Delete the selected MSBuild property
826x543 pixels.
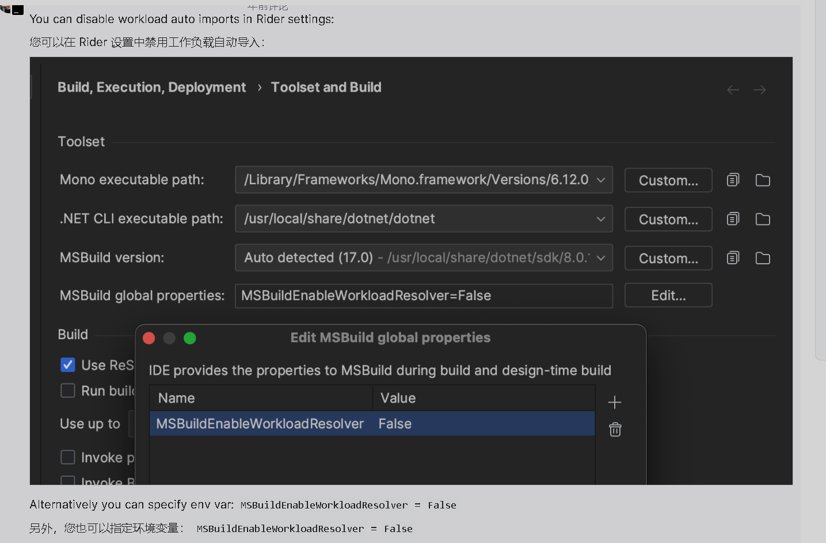tap(614, 430)
